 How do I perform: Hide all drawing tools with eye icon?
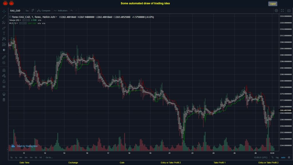coord(4,87)
